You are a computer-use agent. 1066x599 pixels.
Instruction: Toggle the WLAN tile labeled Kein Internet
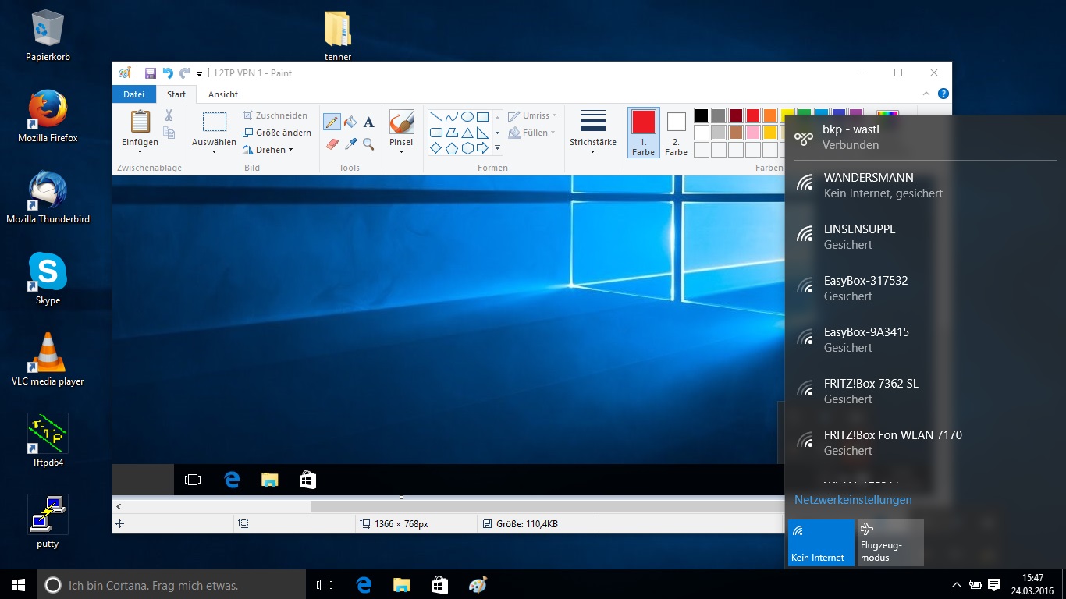pyautogui.click(x=821, y=542)
